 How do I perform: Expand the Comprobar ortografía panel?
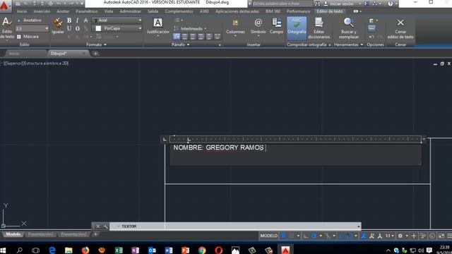pos(309,44)
